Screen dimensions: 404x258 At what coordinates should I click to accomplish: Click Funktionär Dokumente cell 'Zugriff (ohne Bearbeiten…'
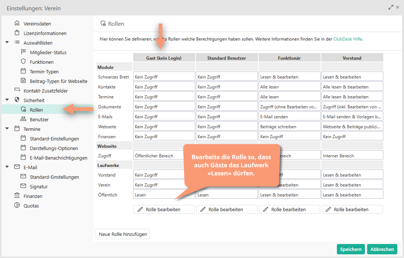coord(289,107)
